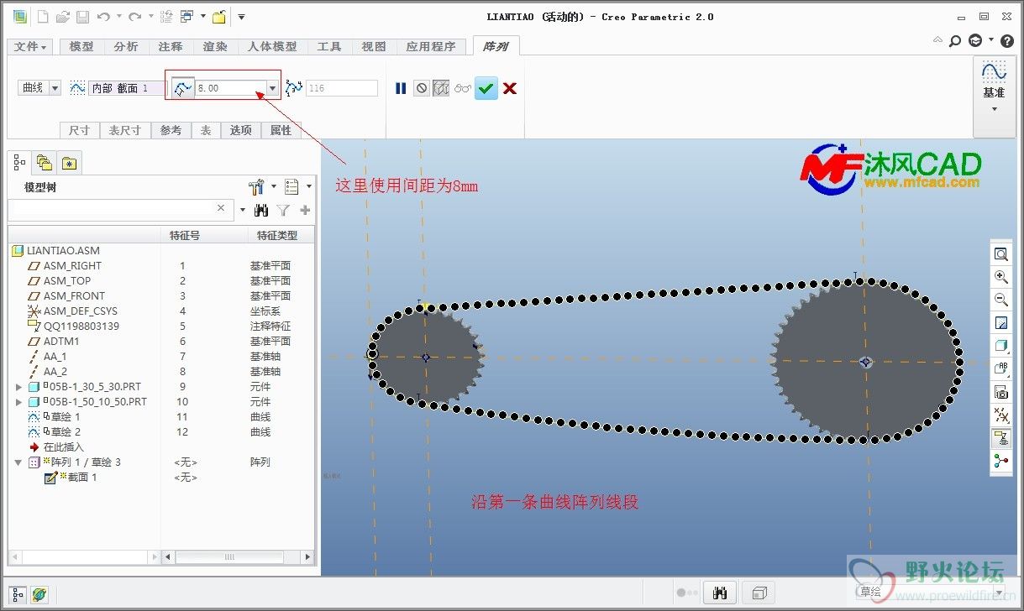Pause the pattern tool
1024x611 pixels.
click(402, 88)
